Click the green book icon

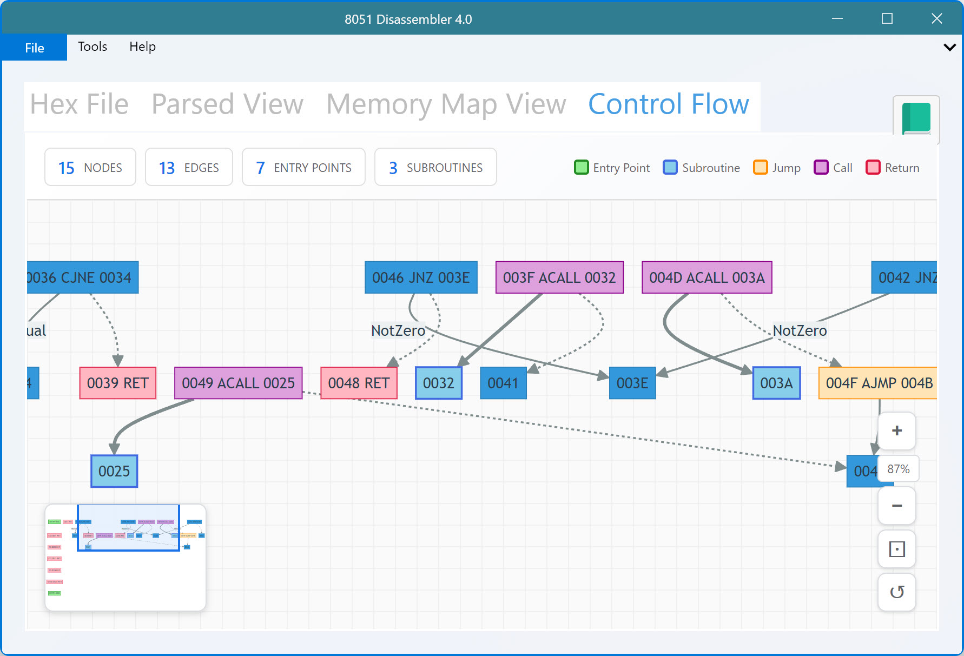coord(916,118)
